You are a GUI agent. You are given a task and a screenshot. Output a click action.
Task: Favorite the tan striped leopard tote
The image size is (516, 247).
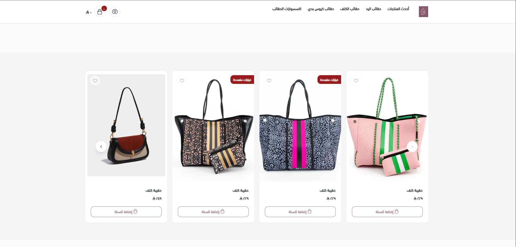pos(182,81)
